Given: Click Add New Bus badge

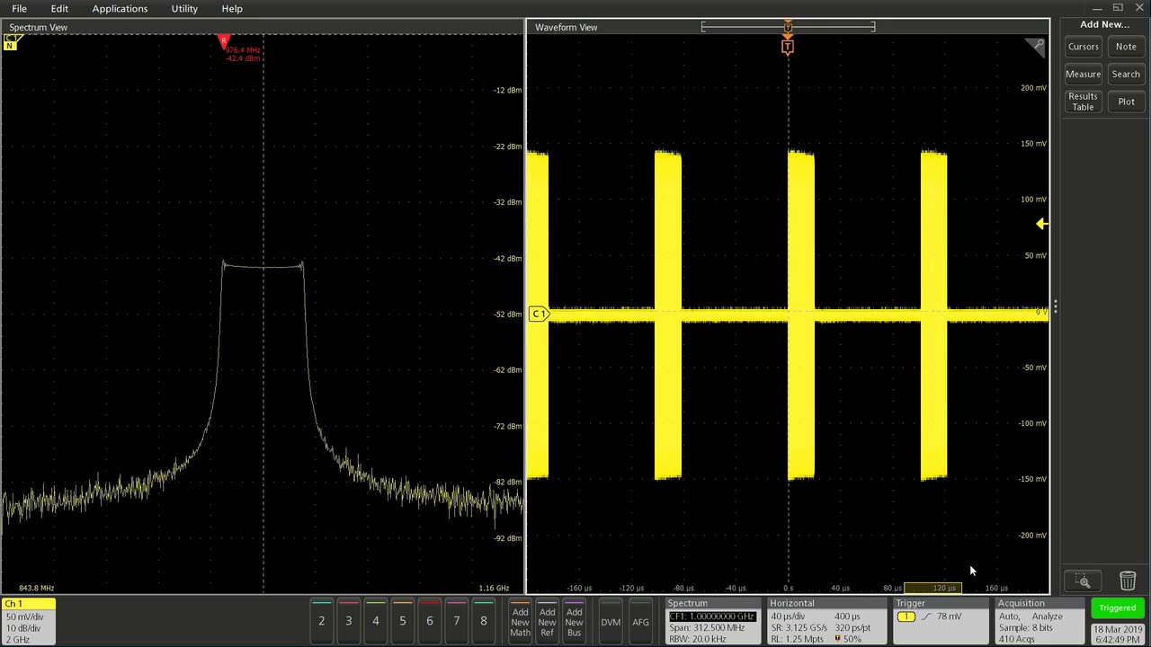Looking at the screenshot, I should [574, 620].
